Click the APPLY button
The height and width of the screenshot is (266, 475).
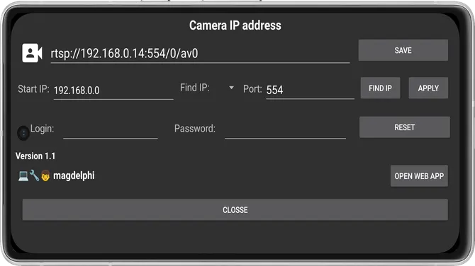coord(428,88)
